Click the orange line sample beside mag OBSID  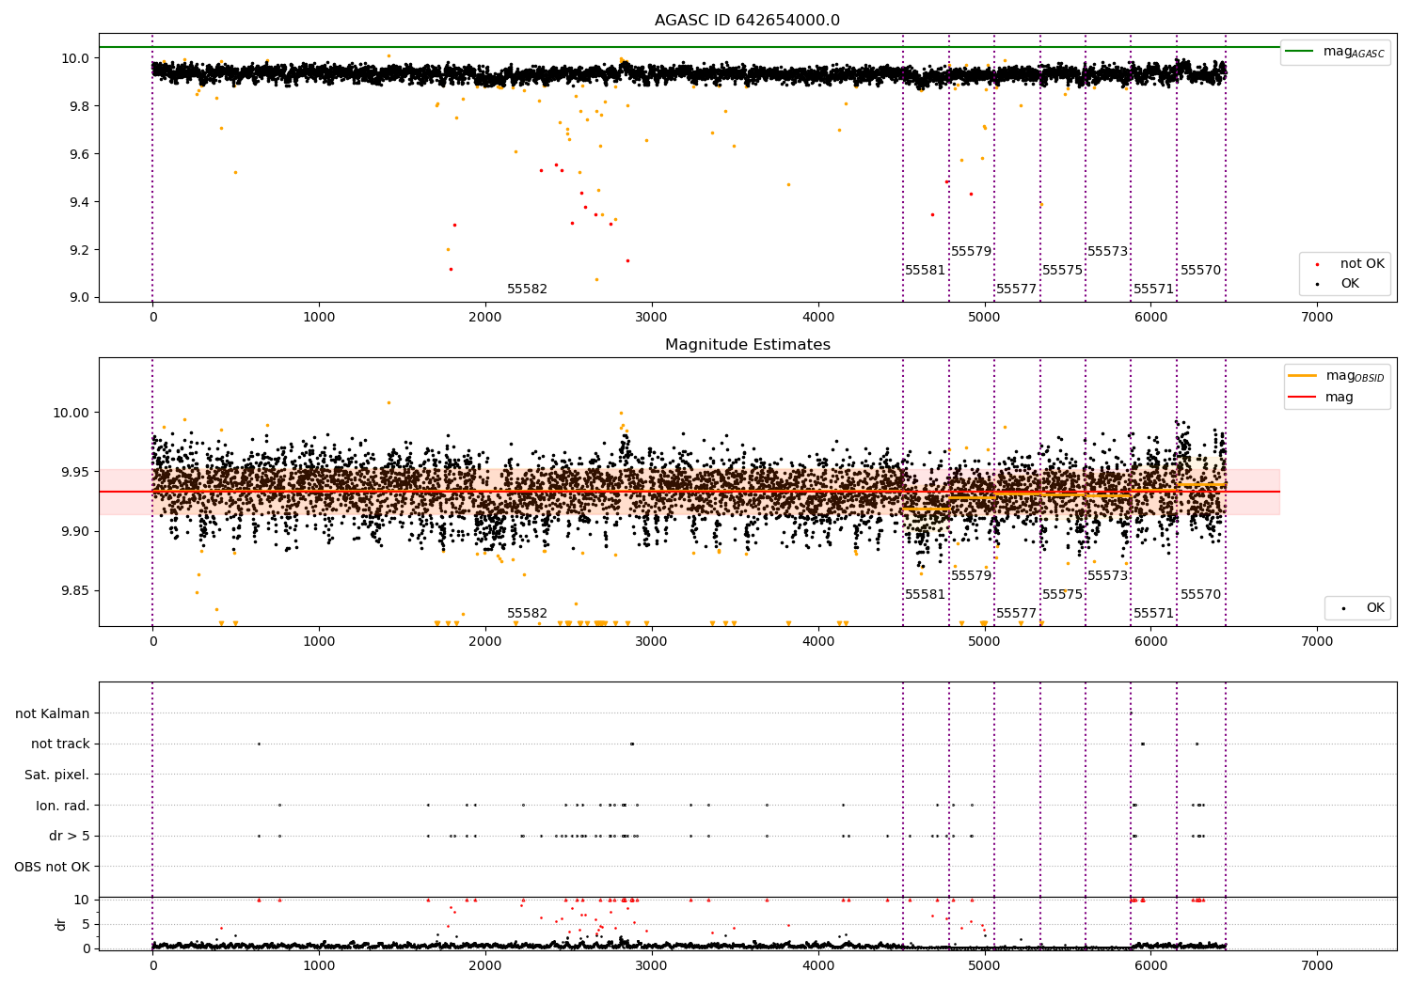pos(1302,376)
